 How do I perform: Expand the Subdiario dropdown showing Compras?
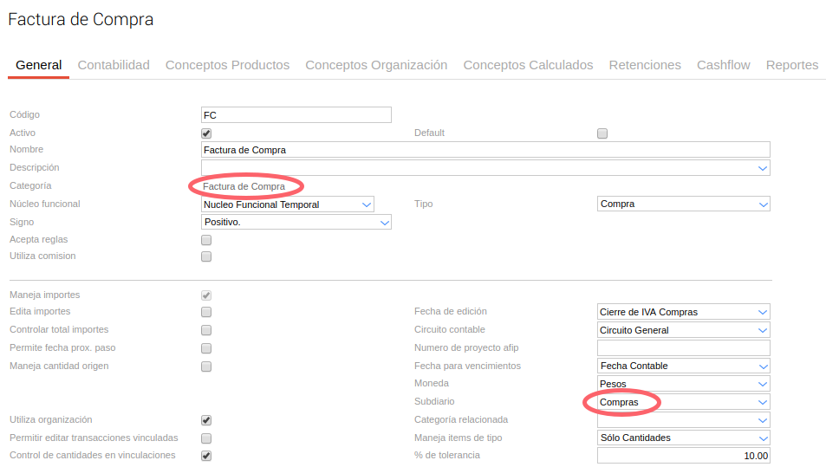coord(683,402)
